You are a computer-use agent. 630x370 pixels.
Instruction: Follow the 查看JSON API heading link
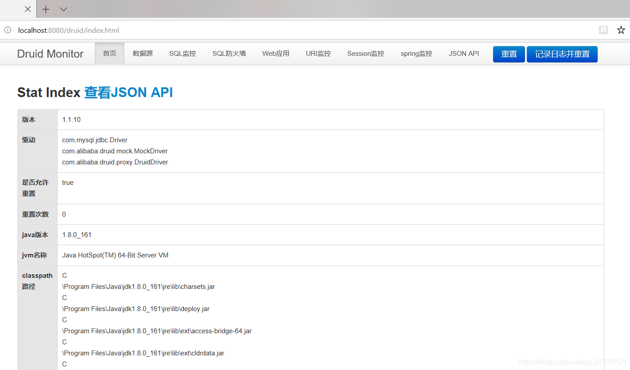point(128,92)
